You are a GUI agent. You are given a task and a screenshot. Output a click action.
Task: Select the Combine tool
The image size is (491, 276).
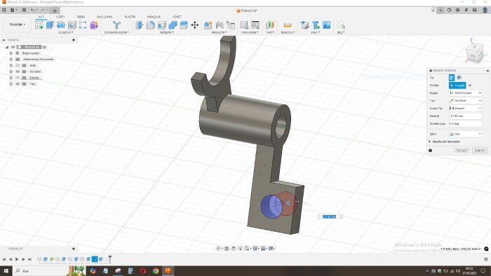[x=173, y=25]
